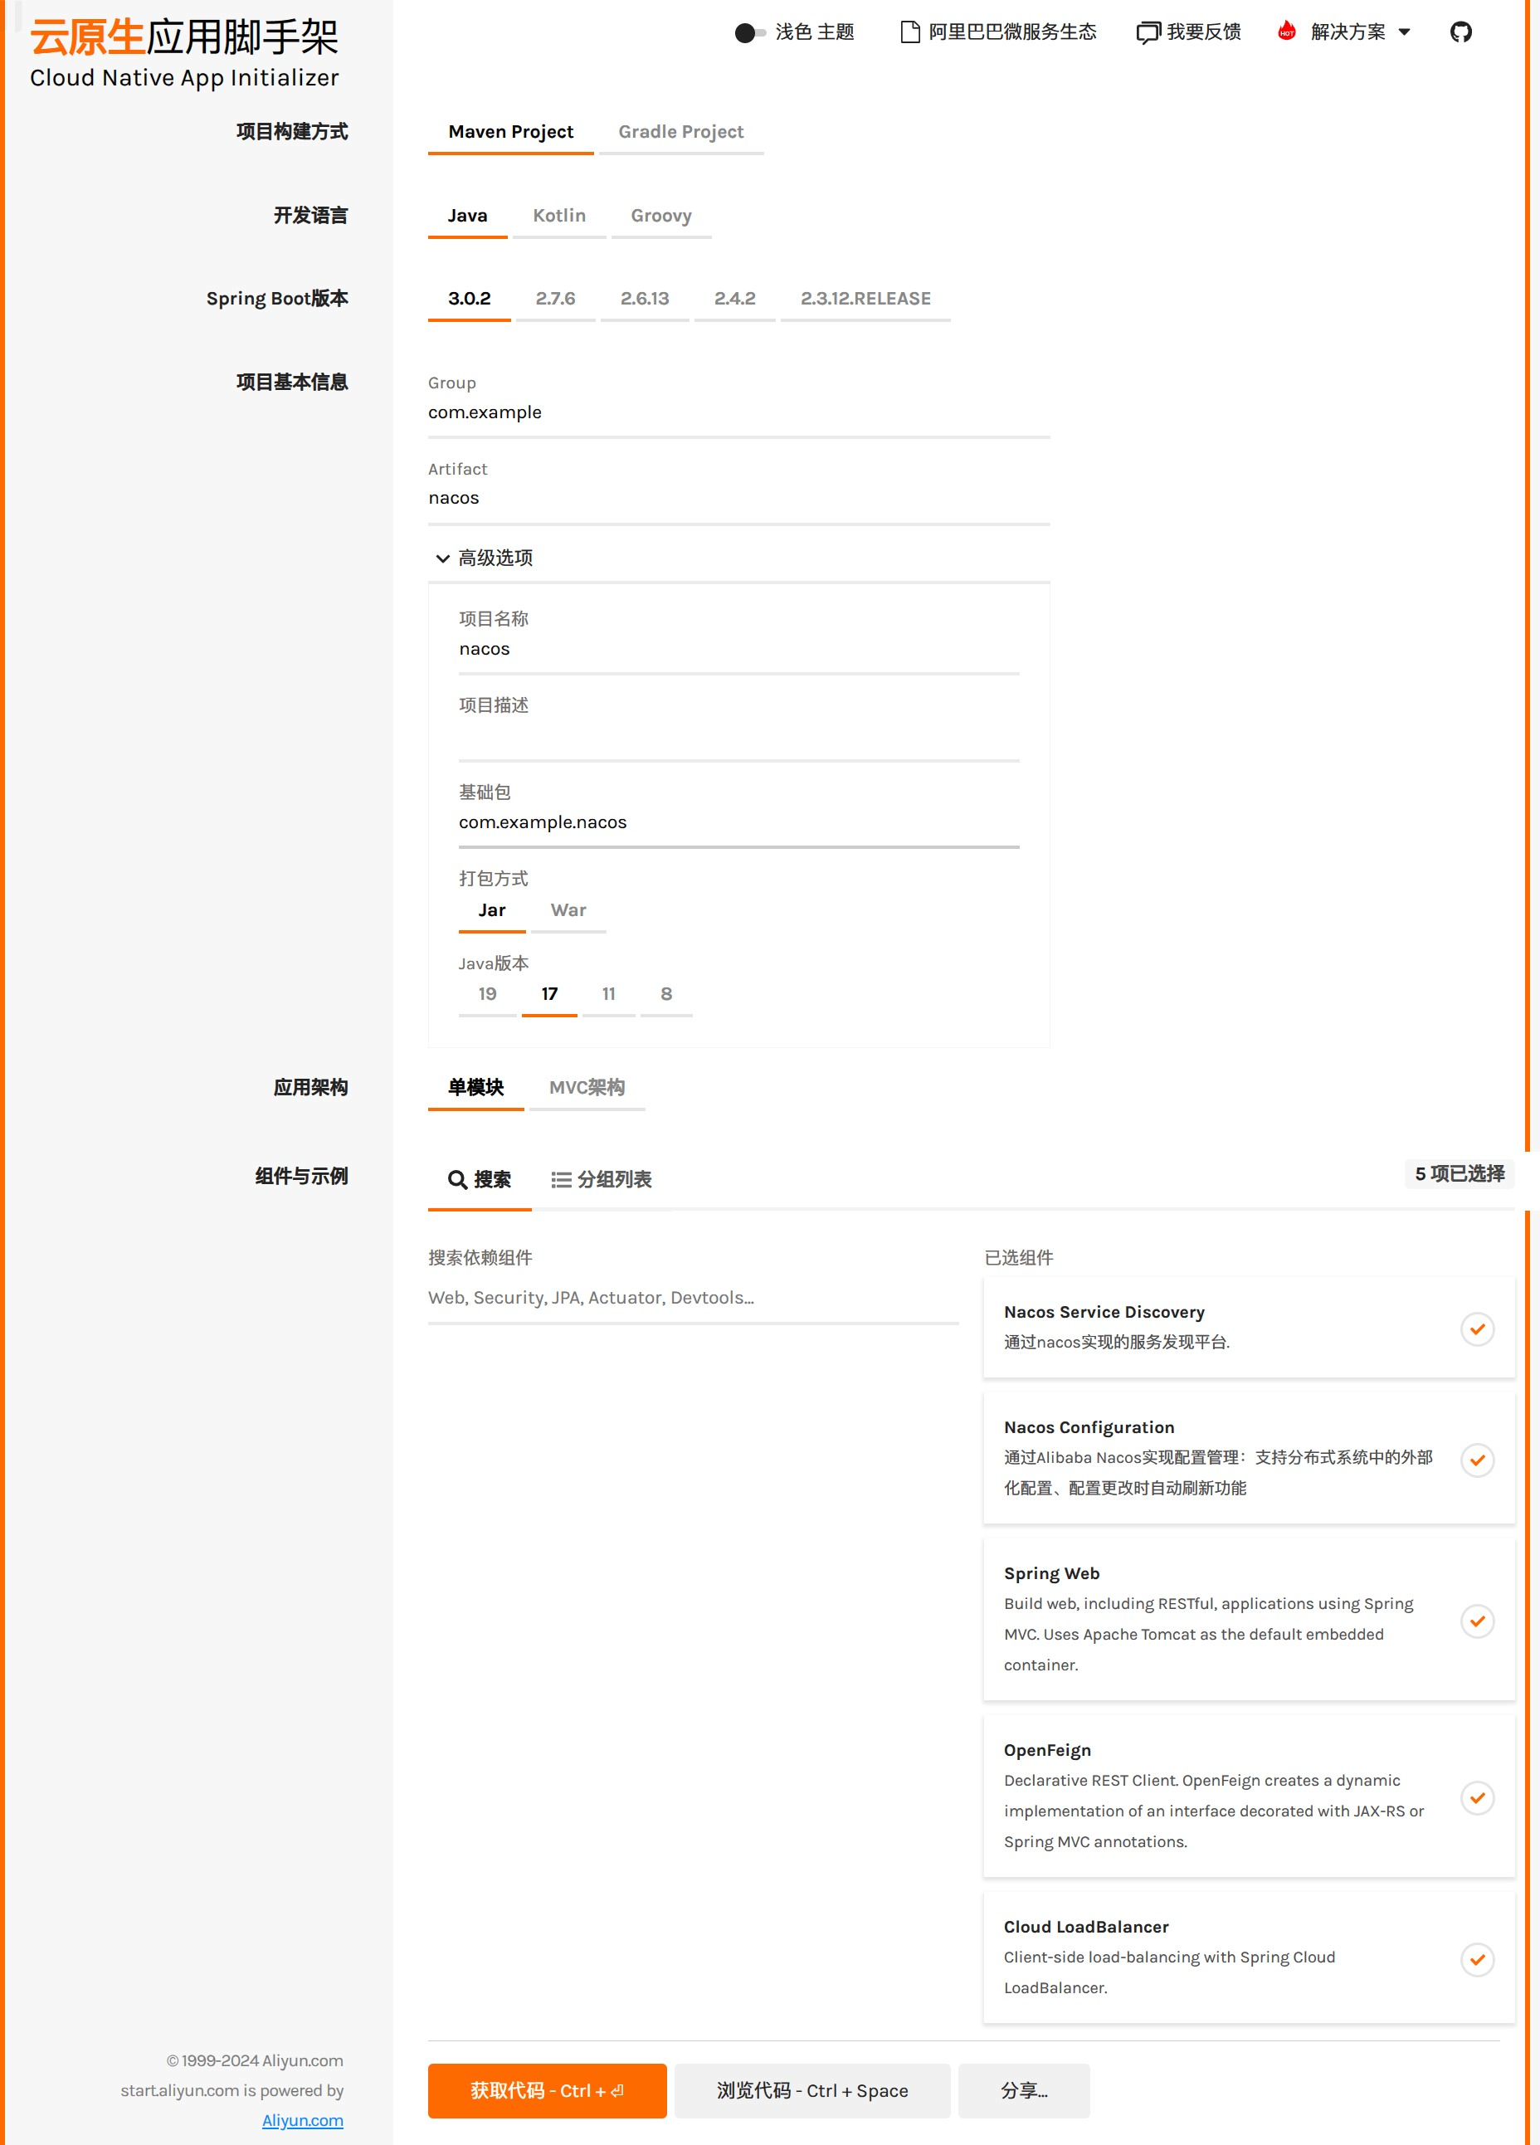Uncheck Nacos Service Discovery component

coord(1477,1328)
